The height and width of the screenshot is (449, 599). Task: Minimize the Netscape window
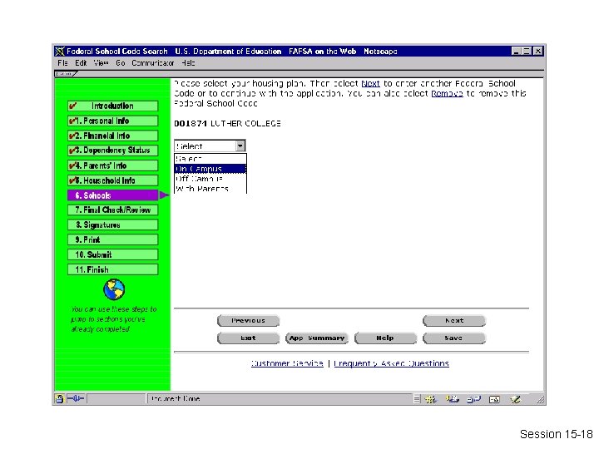pyautogui.click(x=516, y=52)
